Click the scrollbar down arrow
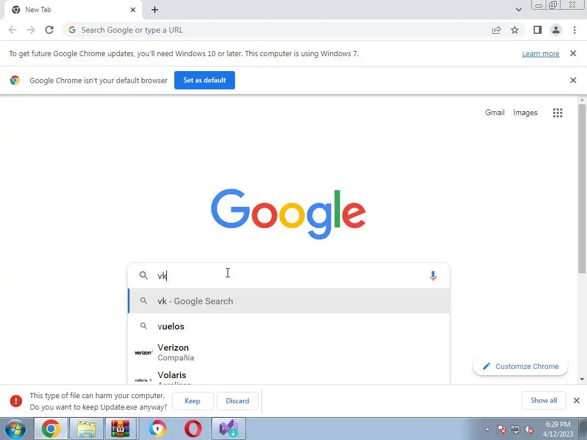 point(582,379)
